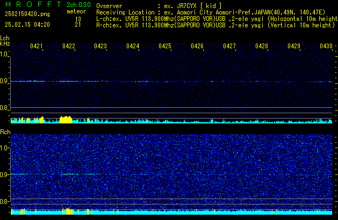Select the 0424 time marker
The height and width of the screenshot is (220, 338).
click(133, 46)
